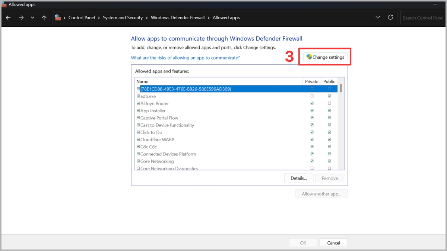Click the Public column header
The image size is (447, 251).
[329, 81]
